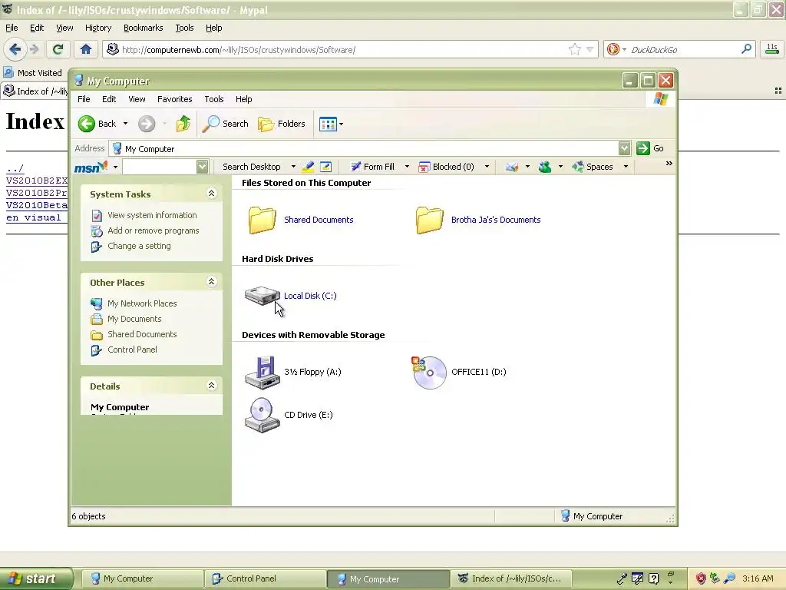The height and width of the screenshot is (590, 786).
Task: Open Spaces on the MSN toolbar
Action: click(x=593, y=167)
